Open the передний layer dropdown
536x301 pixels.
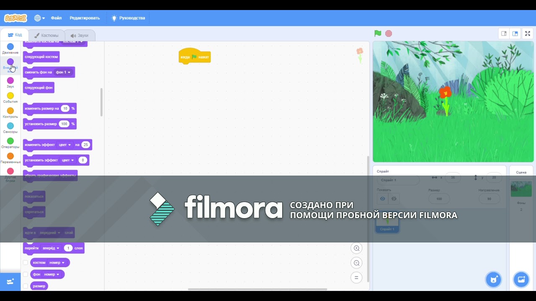click(50, 233)
